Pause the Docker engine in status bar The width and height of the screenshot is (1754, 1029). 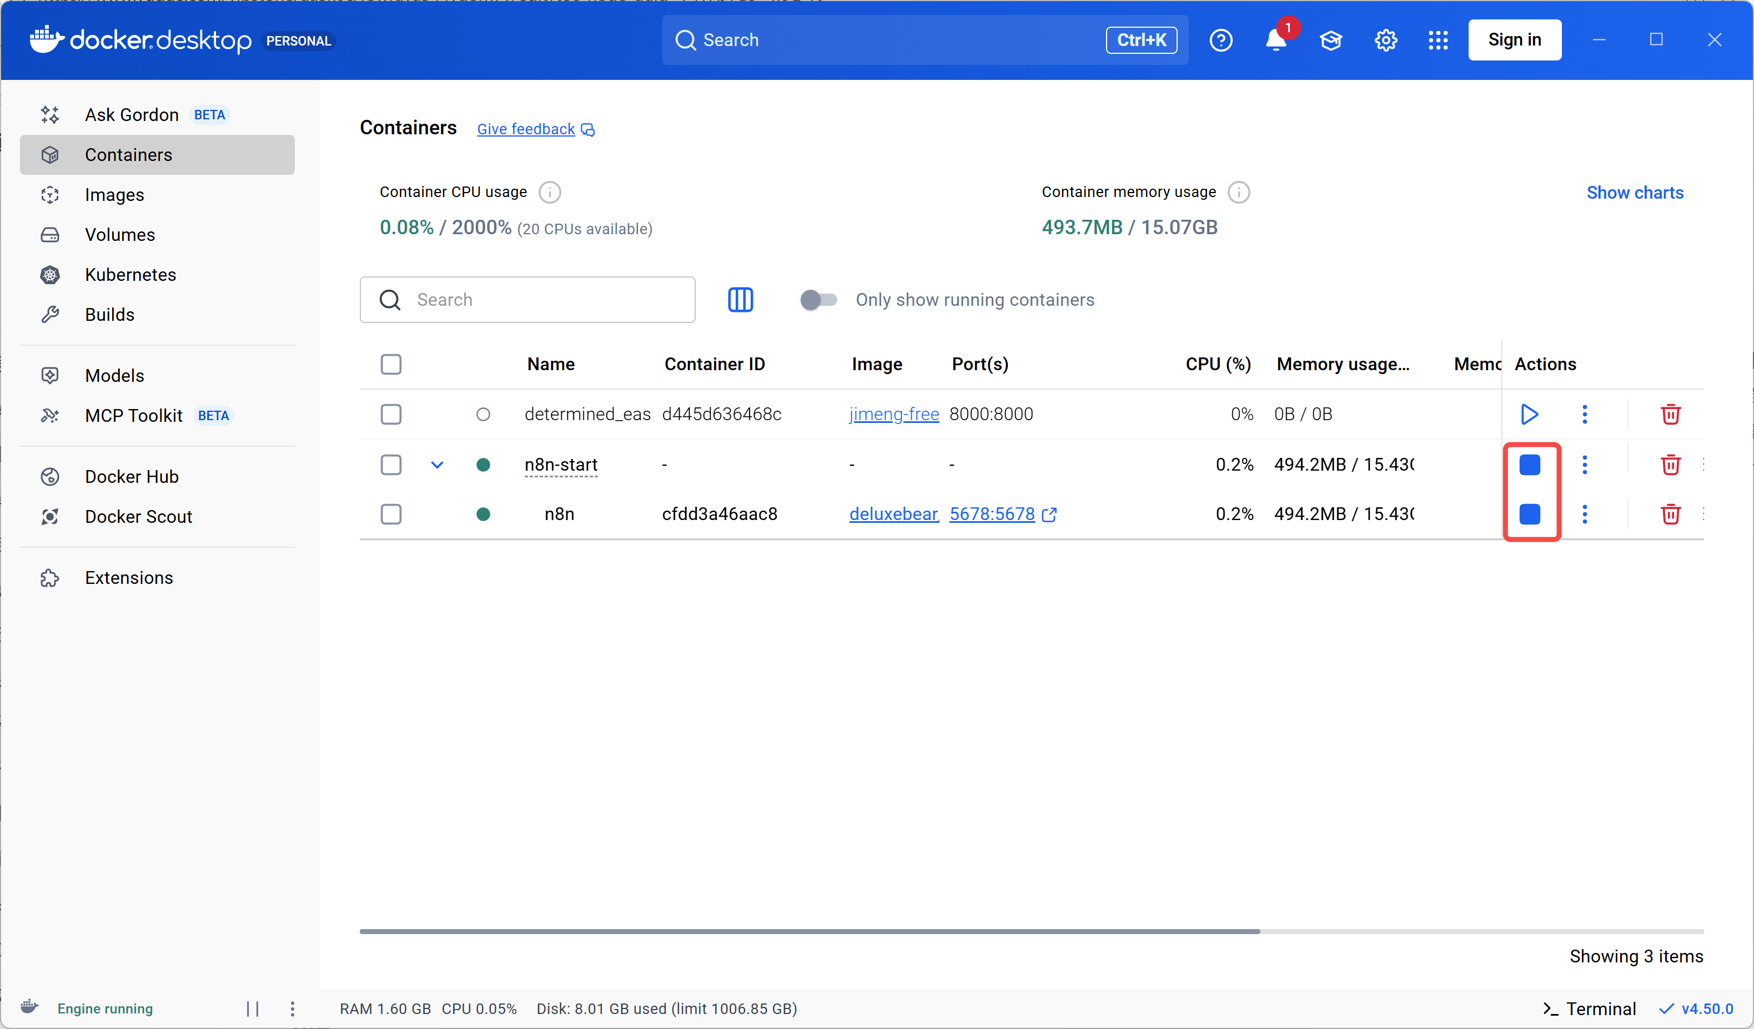click(253, 1008)
